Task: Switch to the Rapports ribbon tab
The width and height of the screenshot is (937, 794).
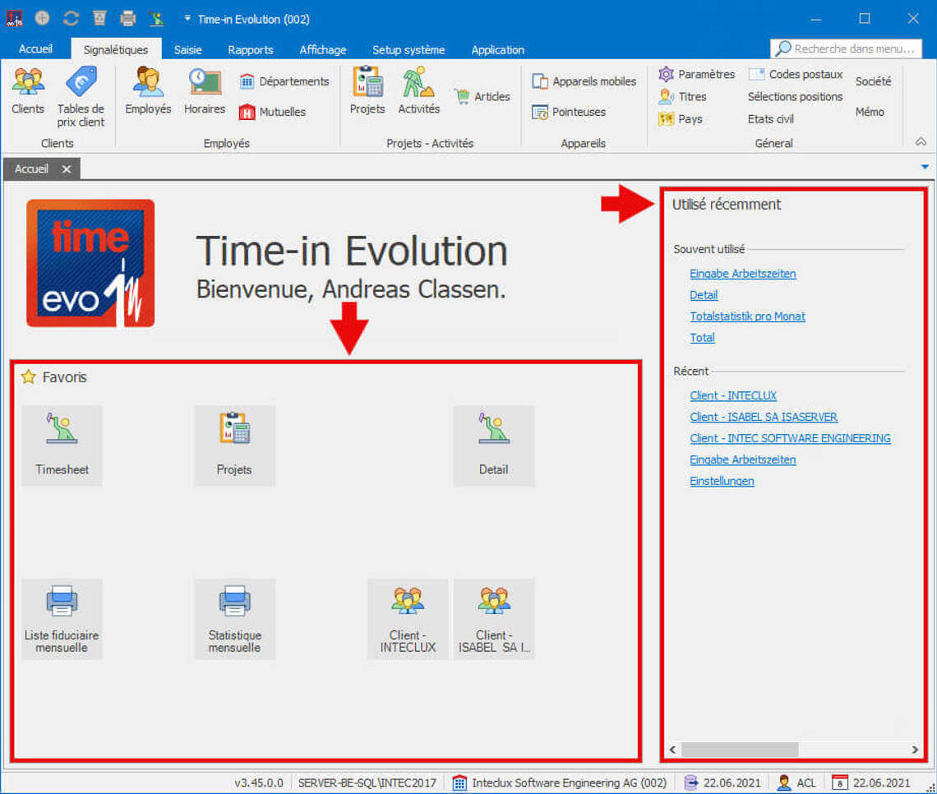Action: 251,49
